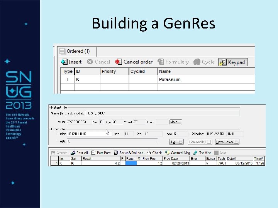This screenshot has width=278, height=208.
Task: Click the More... button
Action: pyautogui.click(x=176, y=122)
